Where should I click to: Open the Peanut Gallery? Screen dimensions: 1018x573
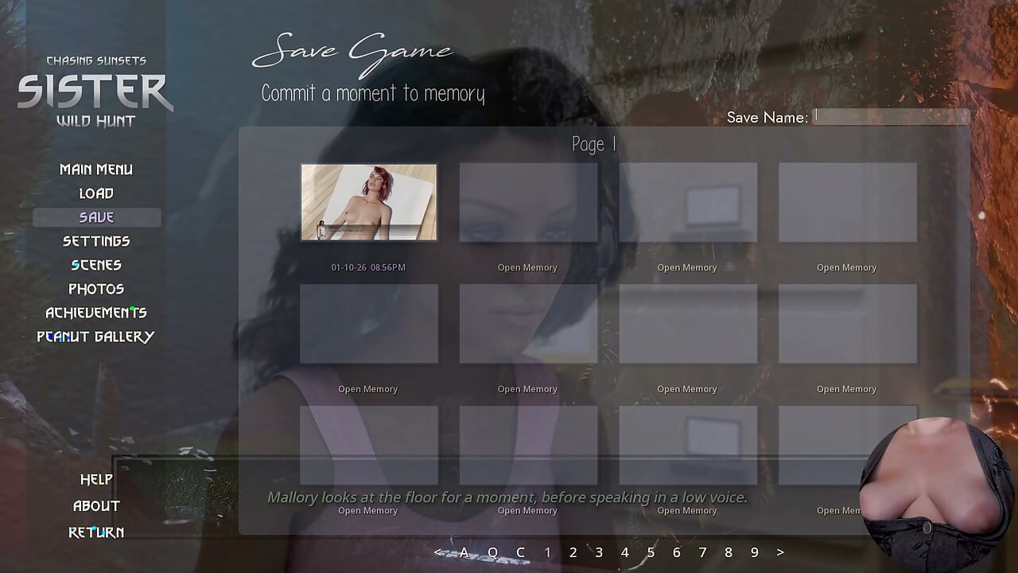[95, 337]
